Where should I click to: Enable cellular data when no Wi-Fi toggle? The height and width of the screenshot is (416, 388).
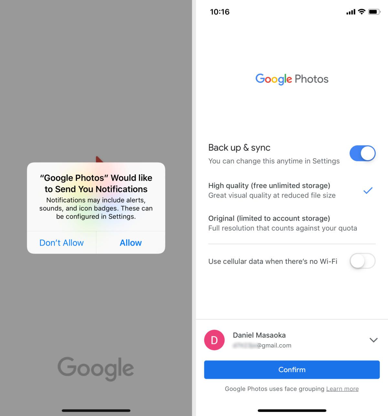click(362, 261)
